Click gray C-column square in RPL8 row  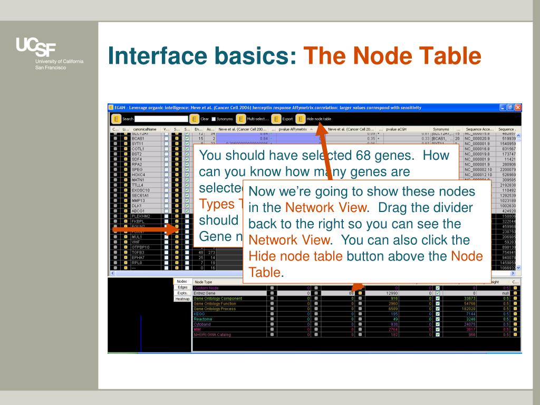click(x=115, y=263)
